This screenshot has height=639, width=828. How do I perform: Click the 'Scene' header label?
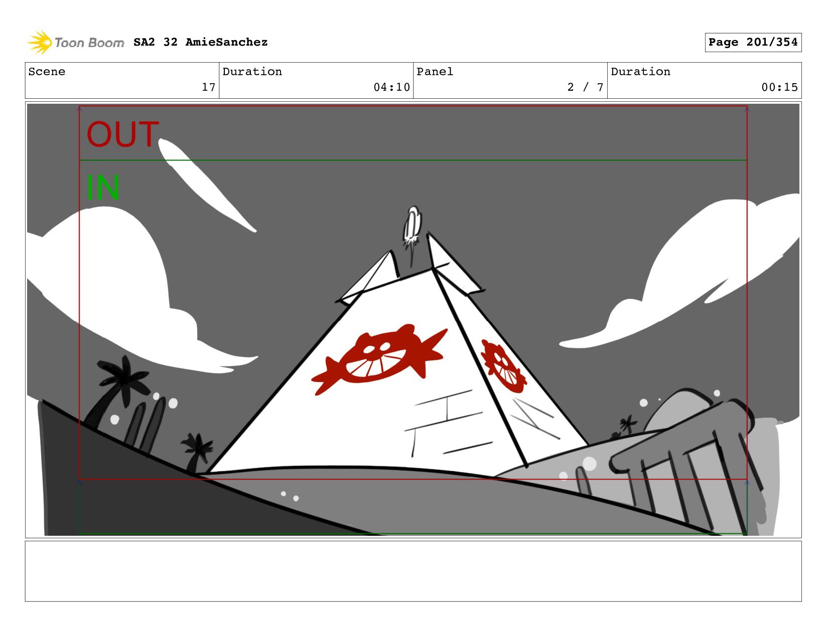[47, 72]
